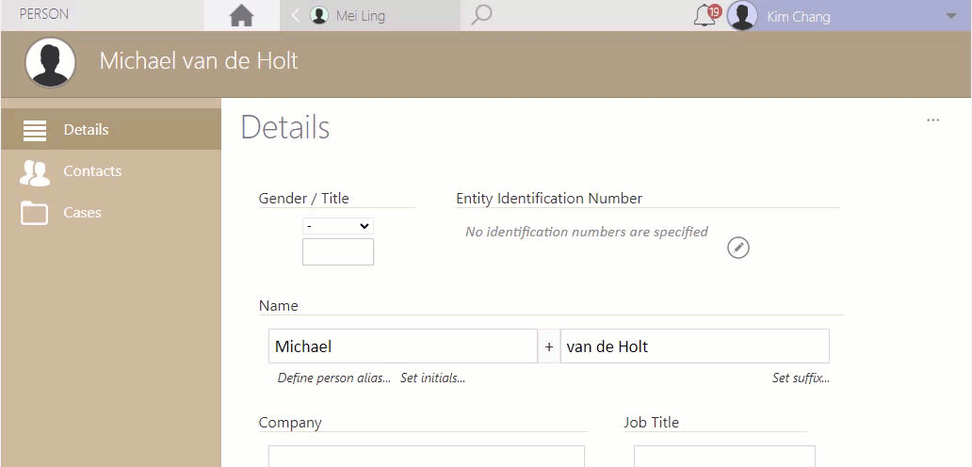Click the back arrow beside Mei Ling
Viewport: 972px width, 467px height.
[x=296, y=15]
